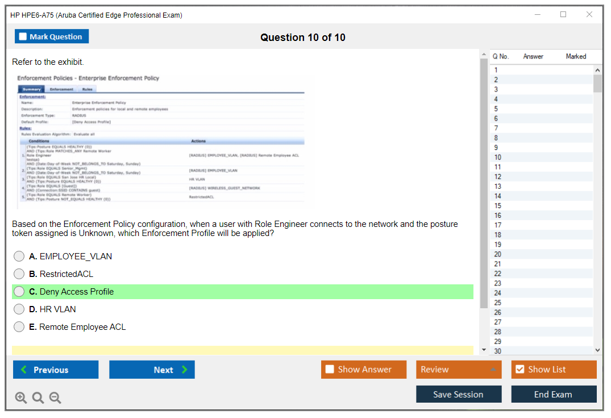Choose option C. Deny Access Profile
The height and width of the screenshot is (418, 611).
click(19, 292)
